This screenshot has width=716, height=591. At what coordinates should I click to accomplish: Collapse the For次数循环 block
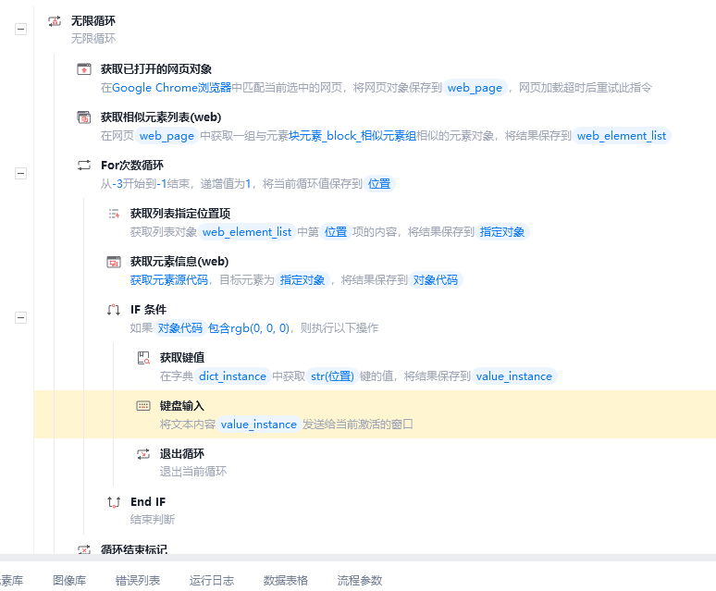(x=20, y=174)
